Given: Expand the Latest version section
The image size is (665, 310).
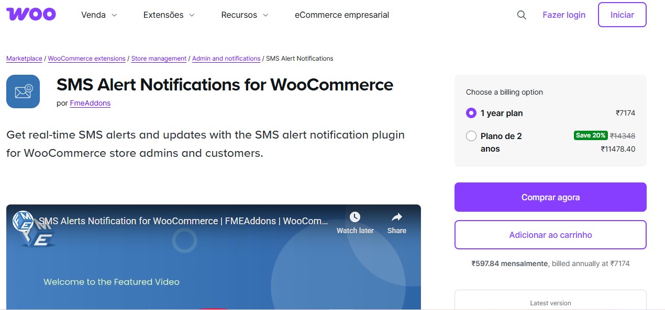Looking at the screenshot, I should click(x=550, y=303).
